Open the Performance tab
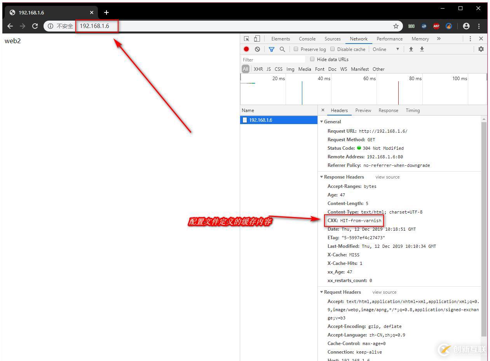The image size is (490, 361). (389, 39)
